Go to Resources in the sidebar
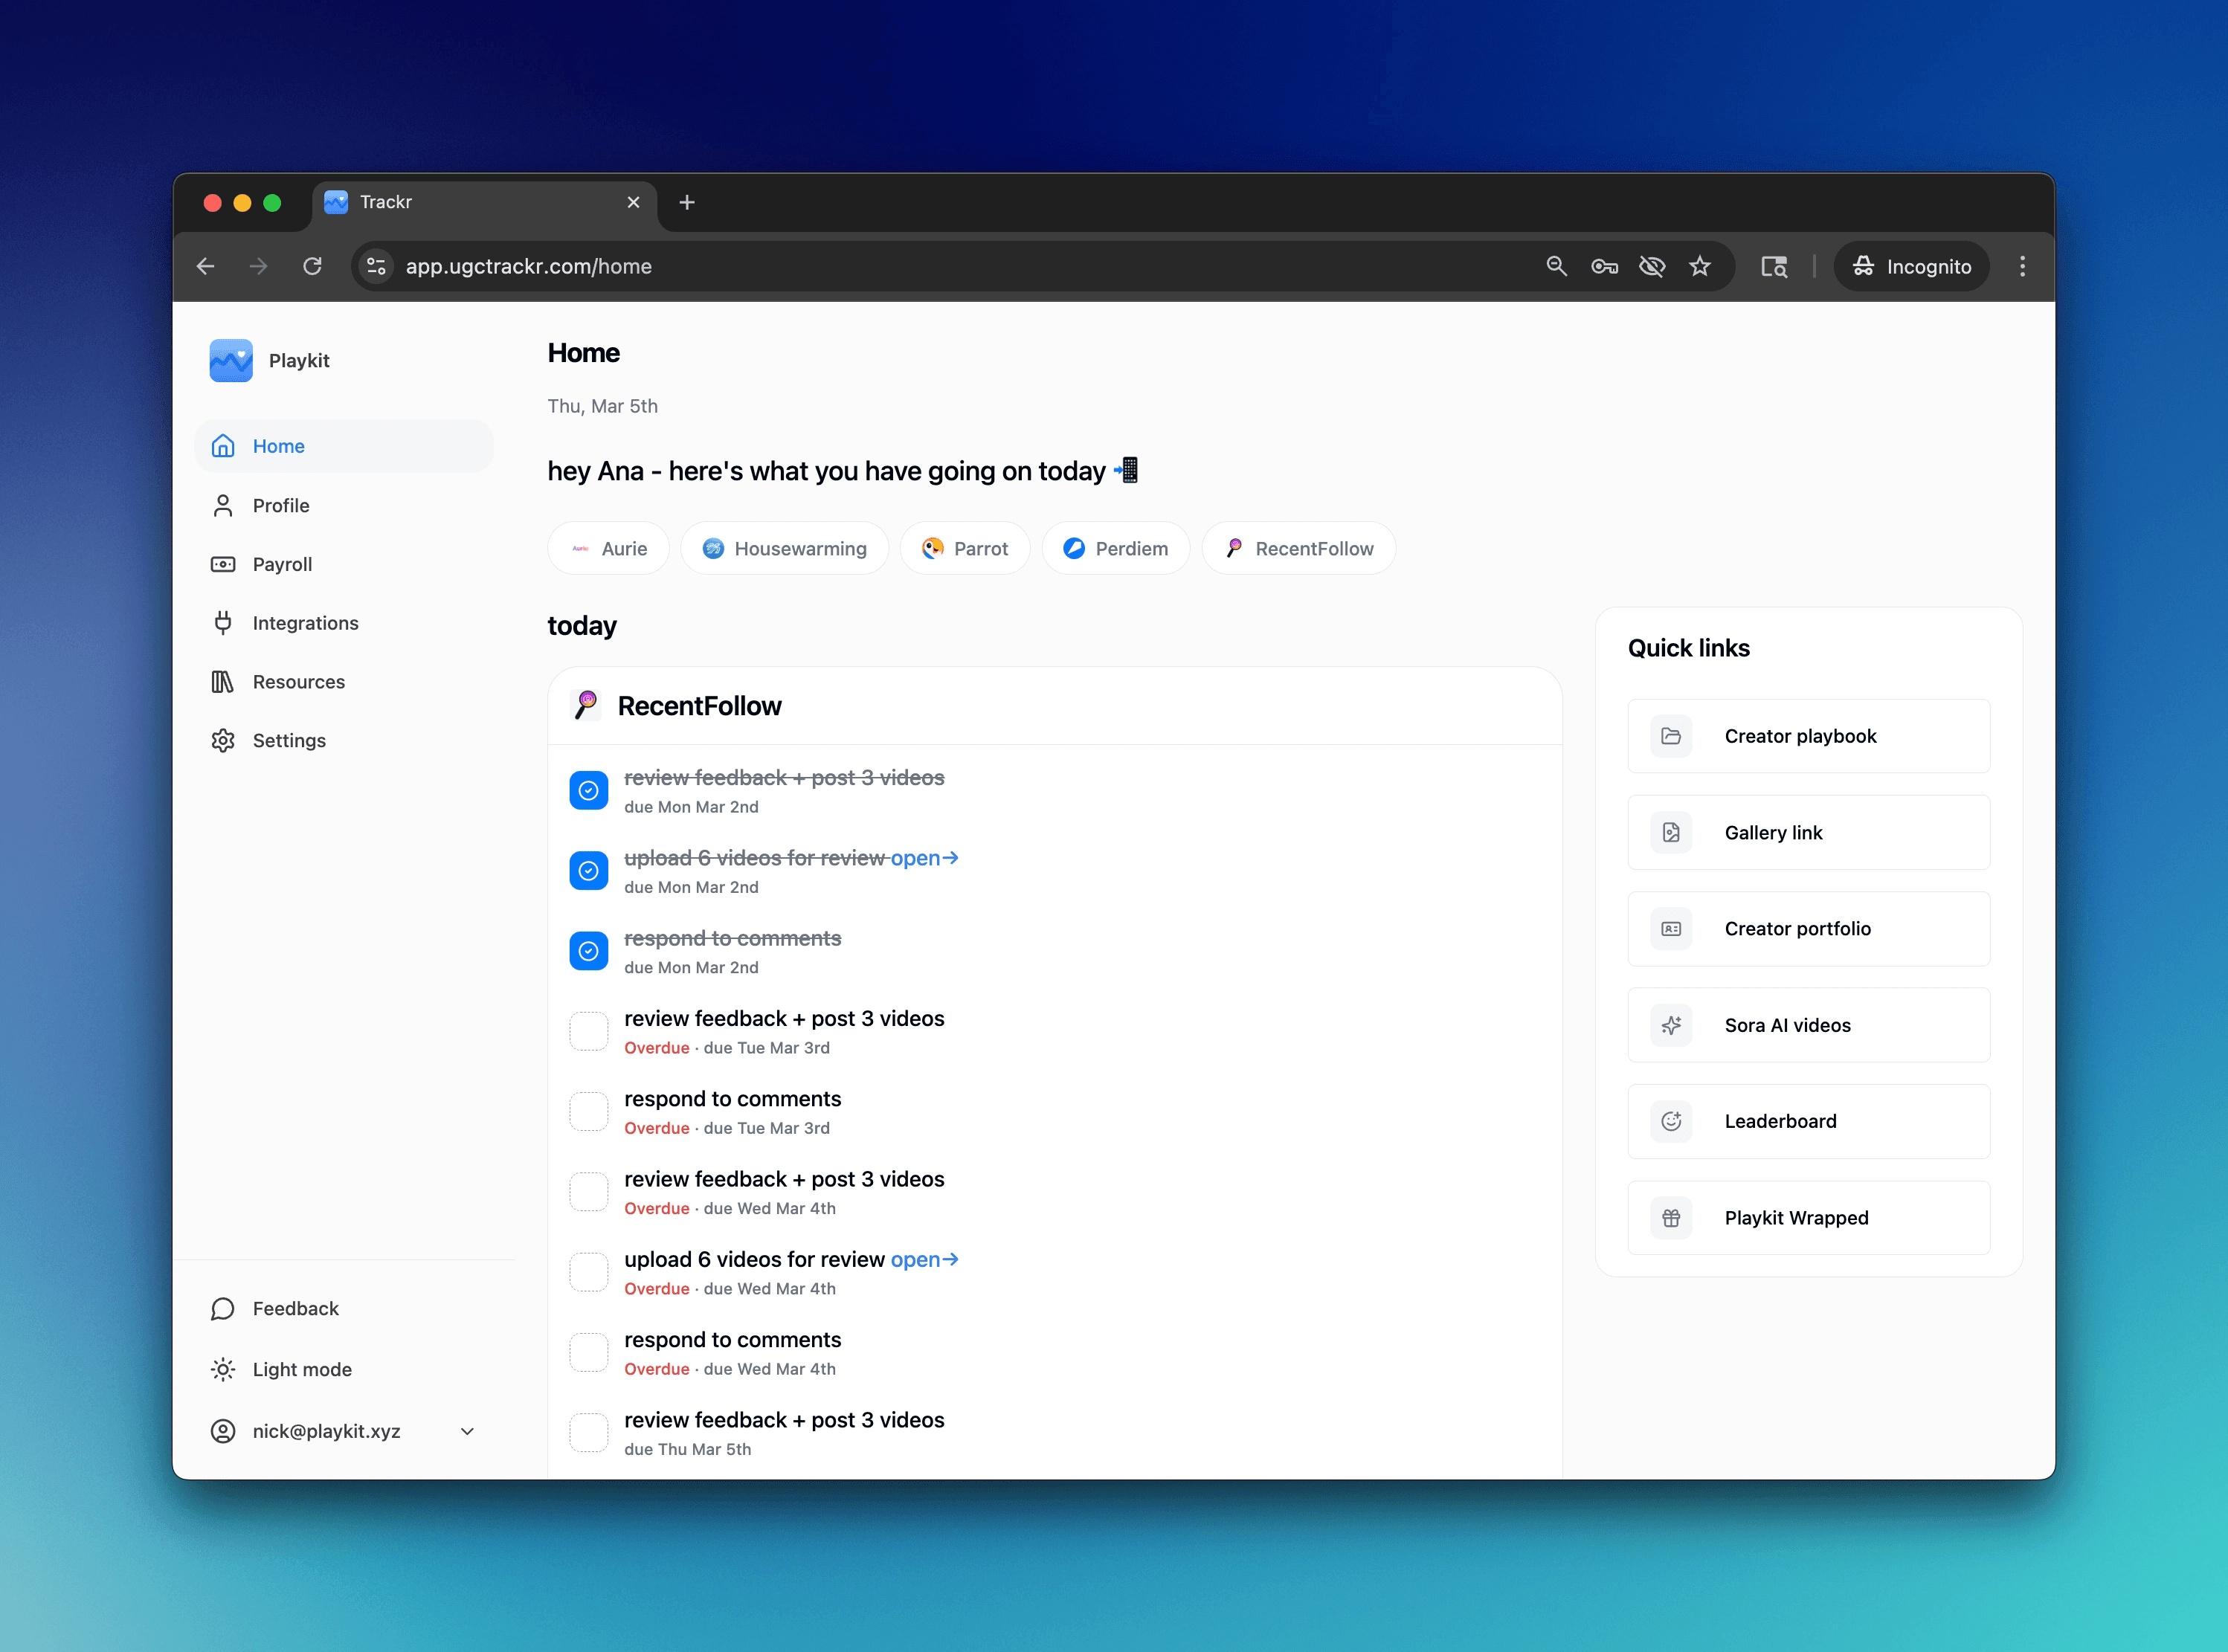This screenshot has width=2228, height=1652. tap(298, 682)
